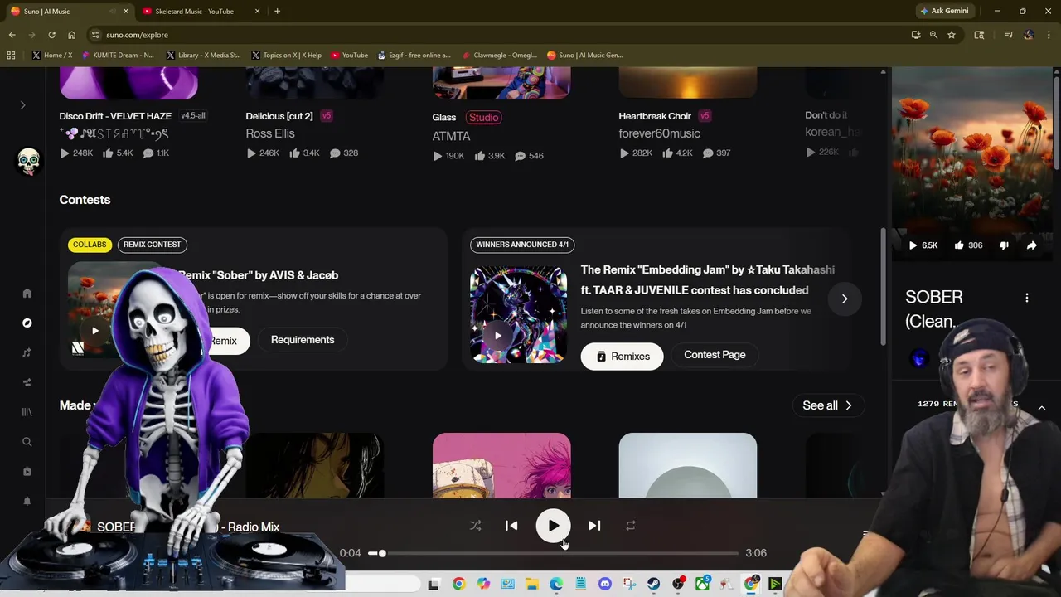Screen dimensions: 1061x597
Task: Skip to the next track
Action: click(x=594, y=526)
